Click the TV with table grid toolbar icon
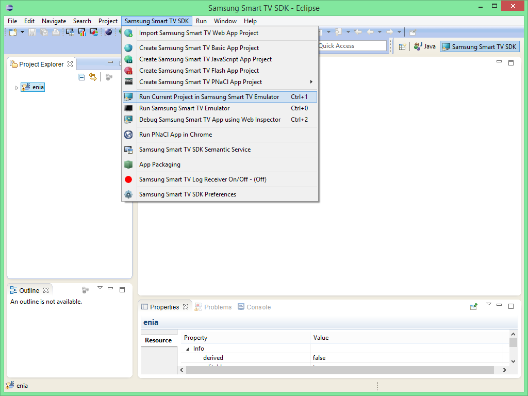 tap(70, 32)
